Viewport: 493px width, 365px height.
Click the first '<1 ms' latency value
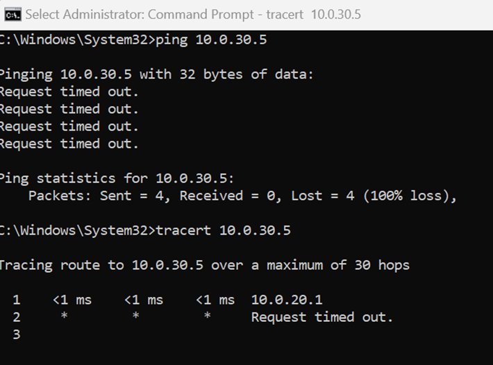(x=72, y=300)
